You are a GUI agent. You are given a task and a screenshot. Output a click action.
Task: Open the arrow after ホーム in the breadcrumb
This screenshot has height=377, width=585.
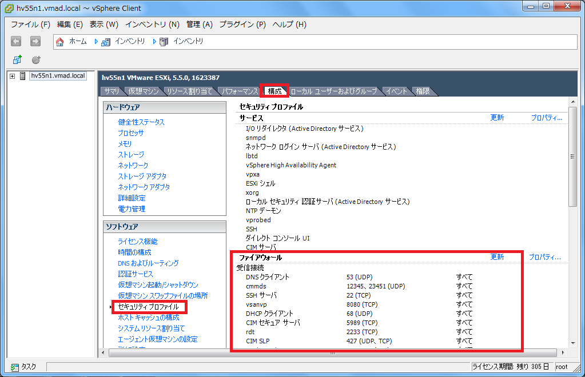(x=96, y=42)
